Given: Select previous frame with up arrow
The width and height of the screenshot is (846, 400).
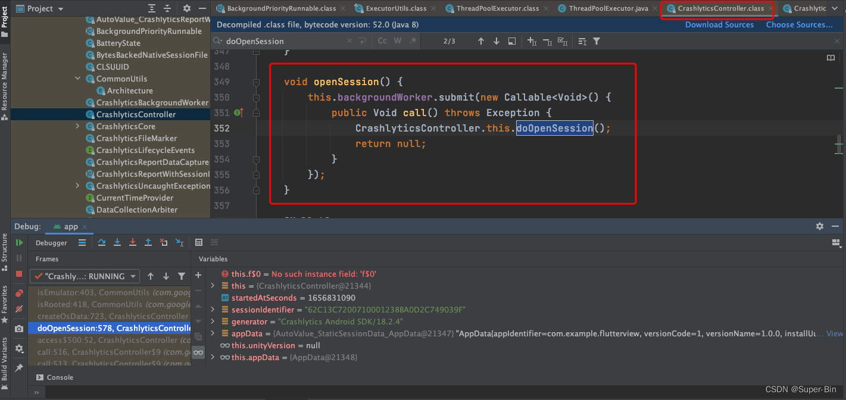Looking at the screenshot, I should 151,276.
